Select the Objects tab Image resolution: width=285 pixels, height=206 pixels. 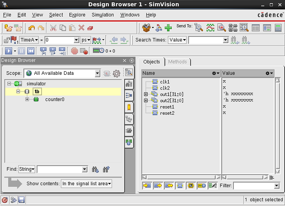click(151, 62)
